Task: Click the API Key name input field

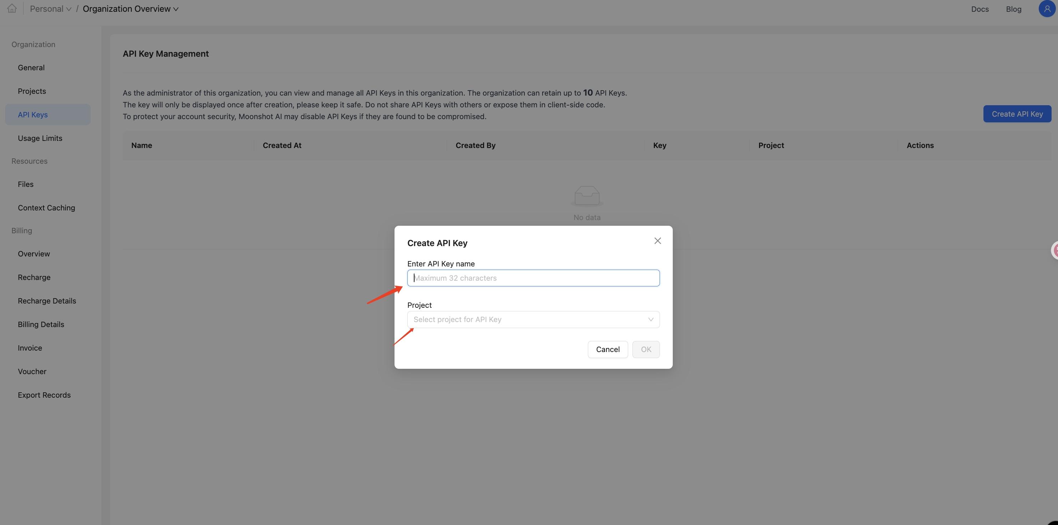Action: click(533, 278)
